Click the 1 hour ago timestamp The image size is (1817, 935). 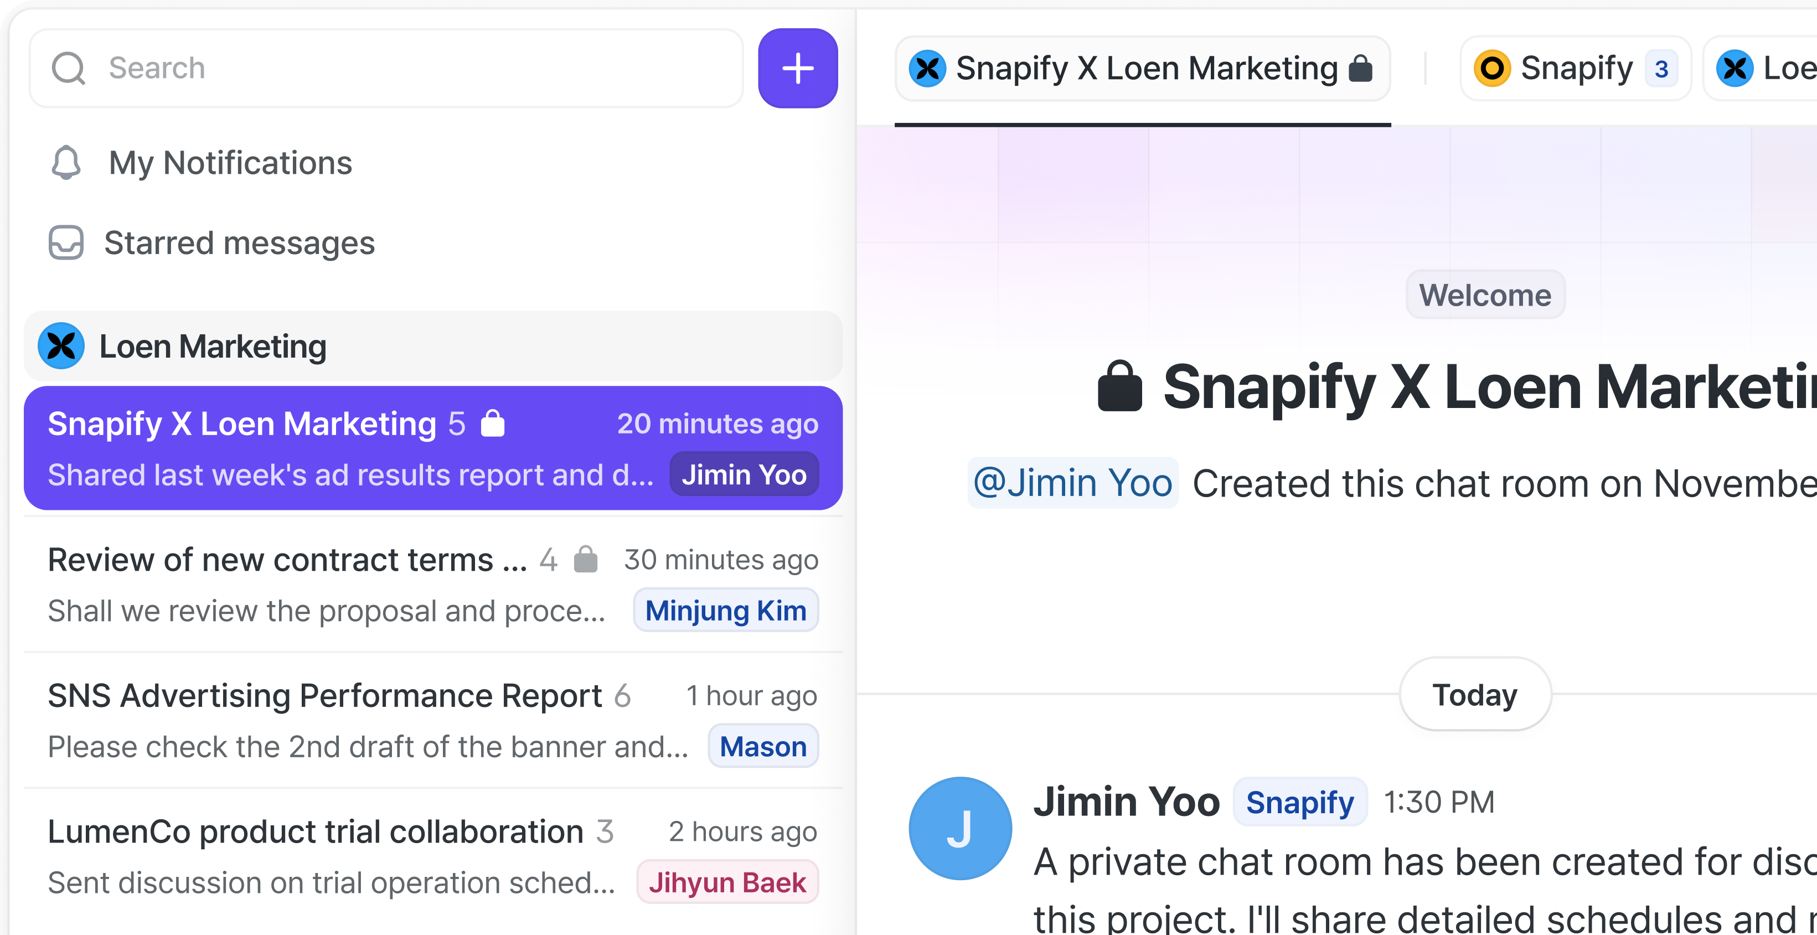[x=752, y=695]
